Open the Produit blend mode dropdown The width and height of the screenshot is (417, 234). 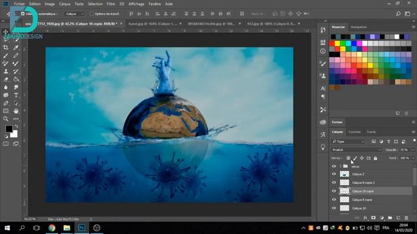pos(356,150)
